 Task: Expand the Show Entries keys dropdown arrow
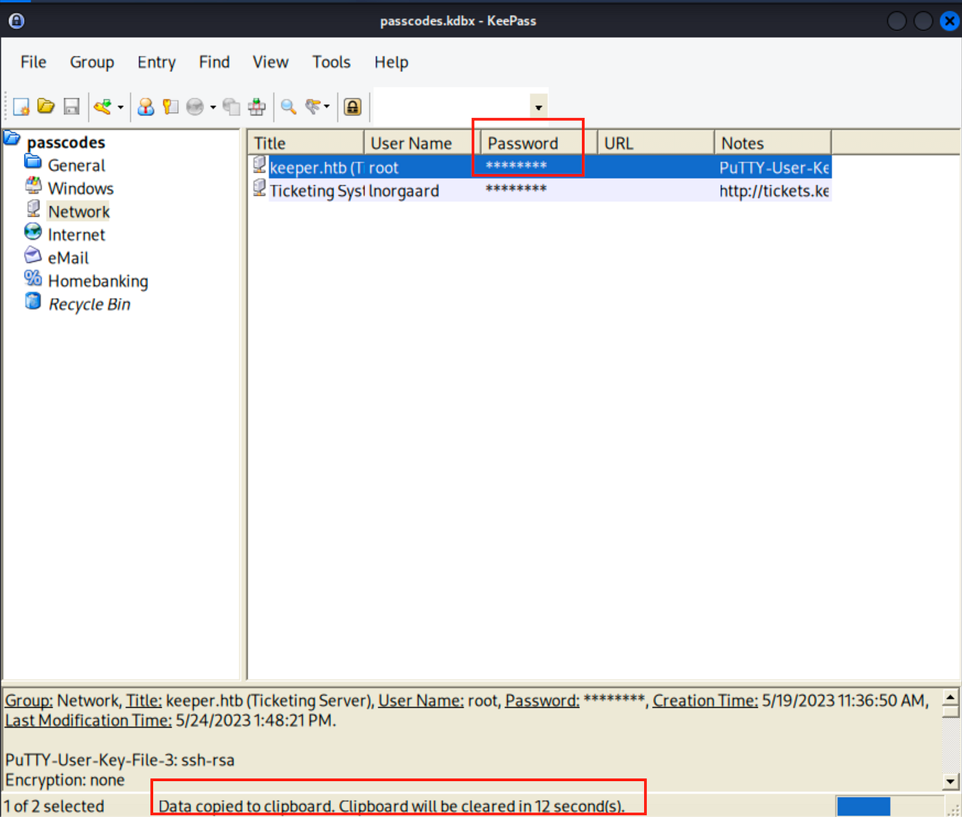pyautogui.click(x=326, y=106)
